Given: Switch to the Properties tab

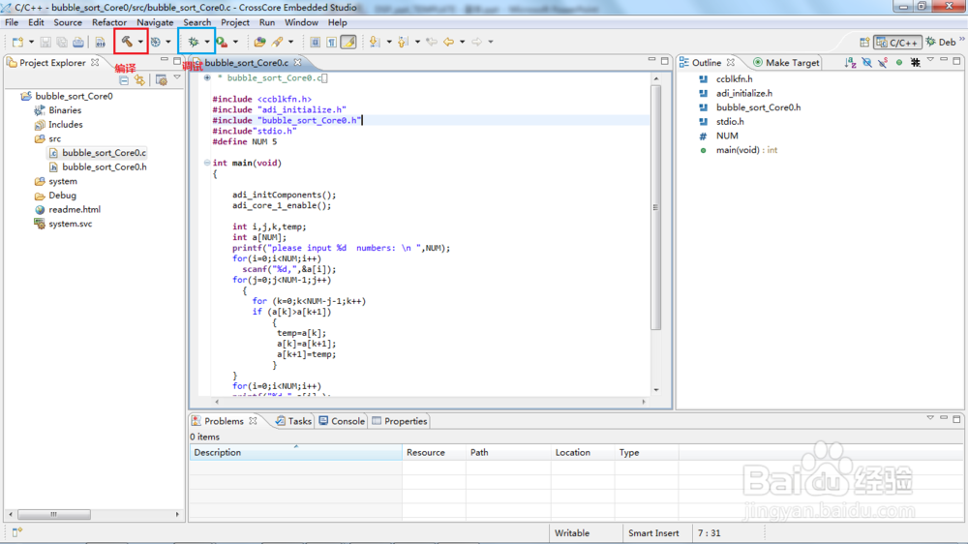Looking at the screenshot, I should pos(400,421).
